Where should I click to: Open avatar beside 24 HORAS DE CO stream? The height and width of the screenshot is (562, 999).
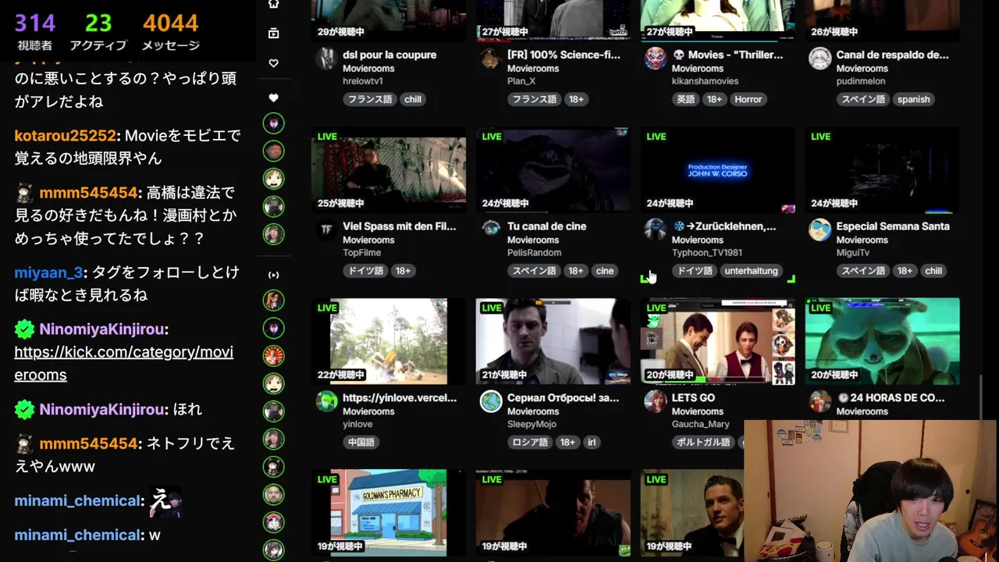pos(820,401)
